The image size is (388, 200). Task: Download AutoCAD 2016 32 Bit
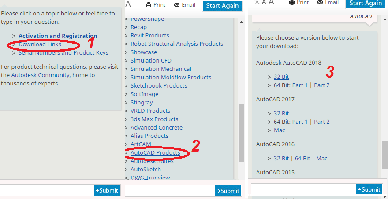tap(281, 159)
